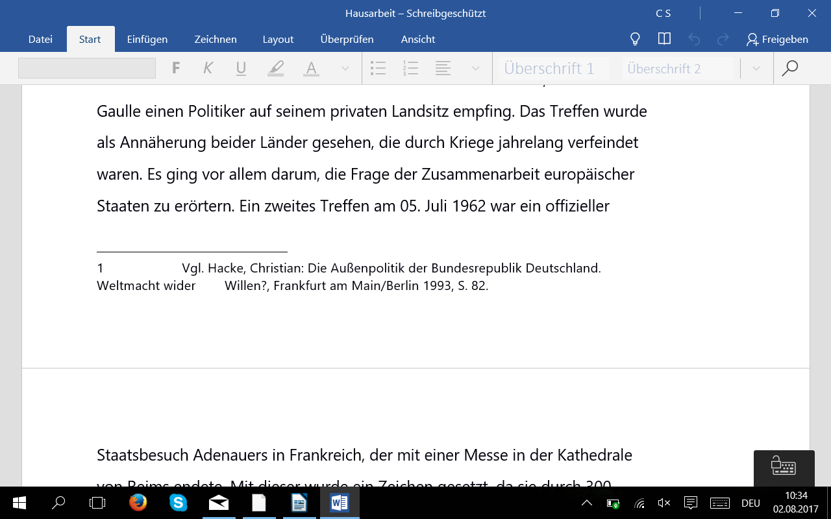
Task: Open the search magnifier in ribbon
Action: coord(790,68)
